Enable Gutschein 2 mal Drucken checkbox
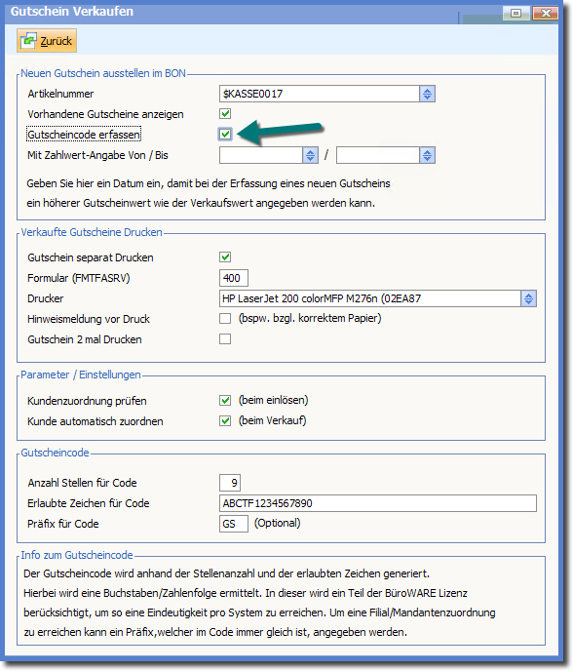The width and height of the screenshot is (573, 671). [x=225, y=339]
